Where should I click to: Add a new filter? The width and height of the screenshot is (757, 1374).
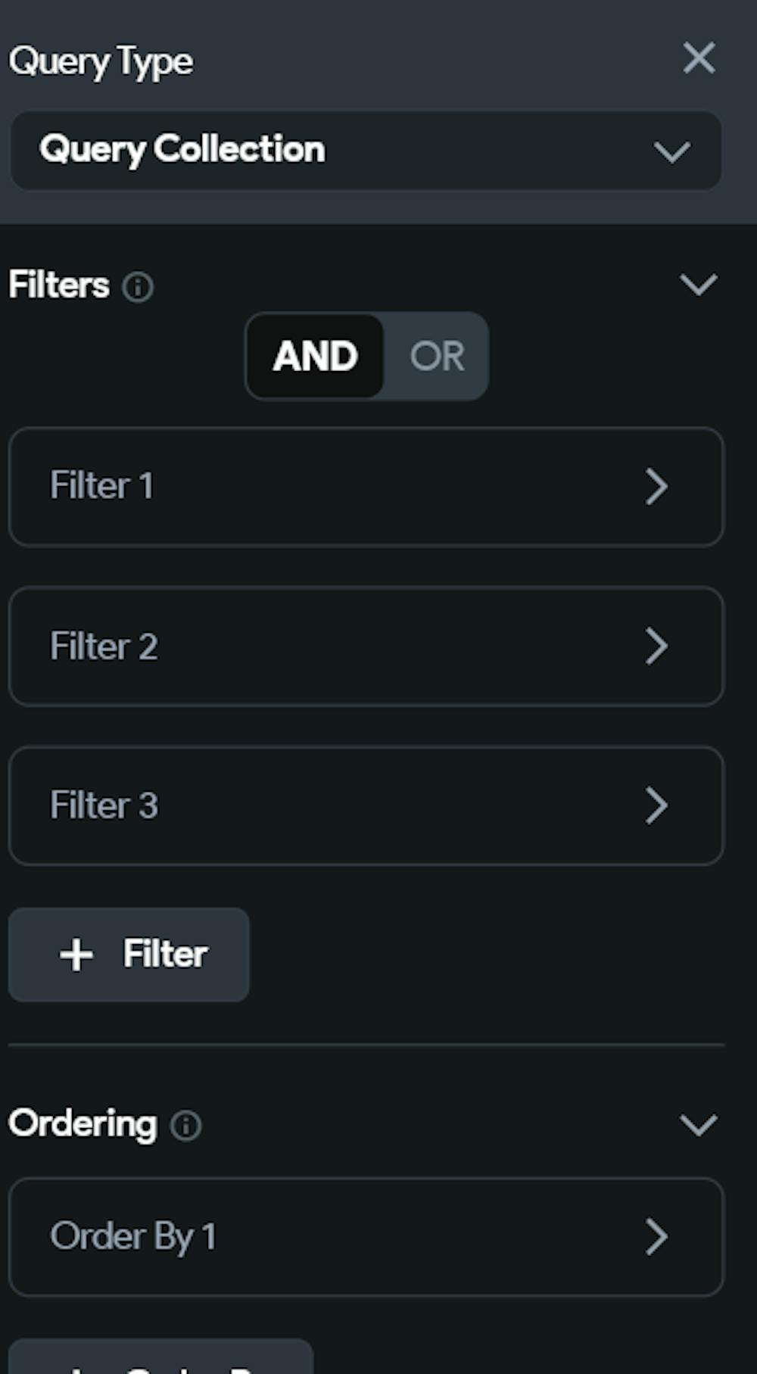[x=129, y=955]
